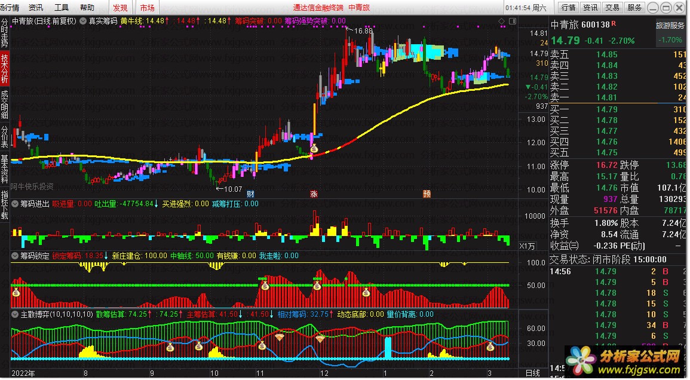Click the clock showing 01:41:54 周六
690x380 pixels.
(526, 8)
